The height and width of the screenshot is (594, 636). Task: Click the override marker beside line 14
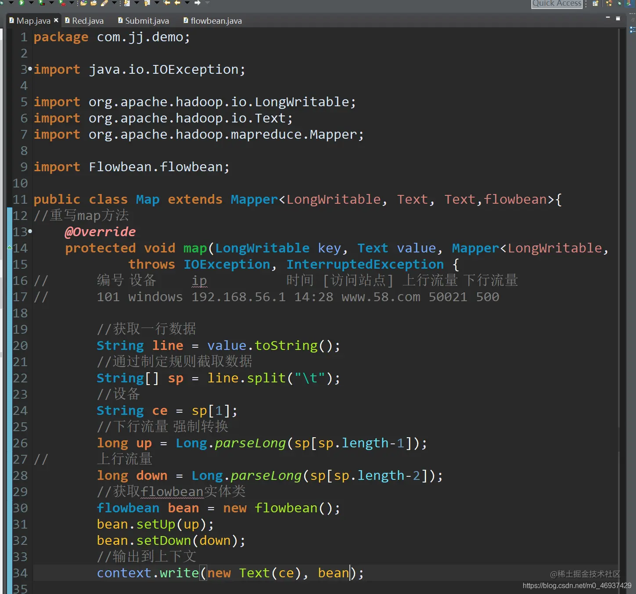[x=10, y=248]
